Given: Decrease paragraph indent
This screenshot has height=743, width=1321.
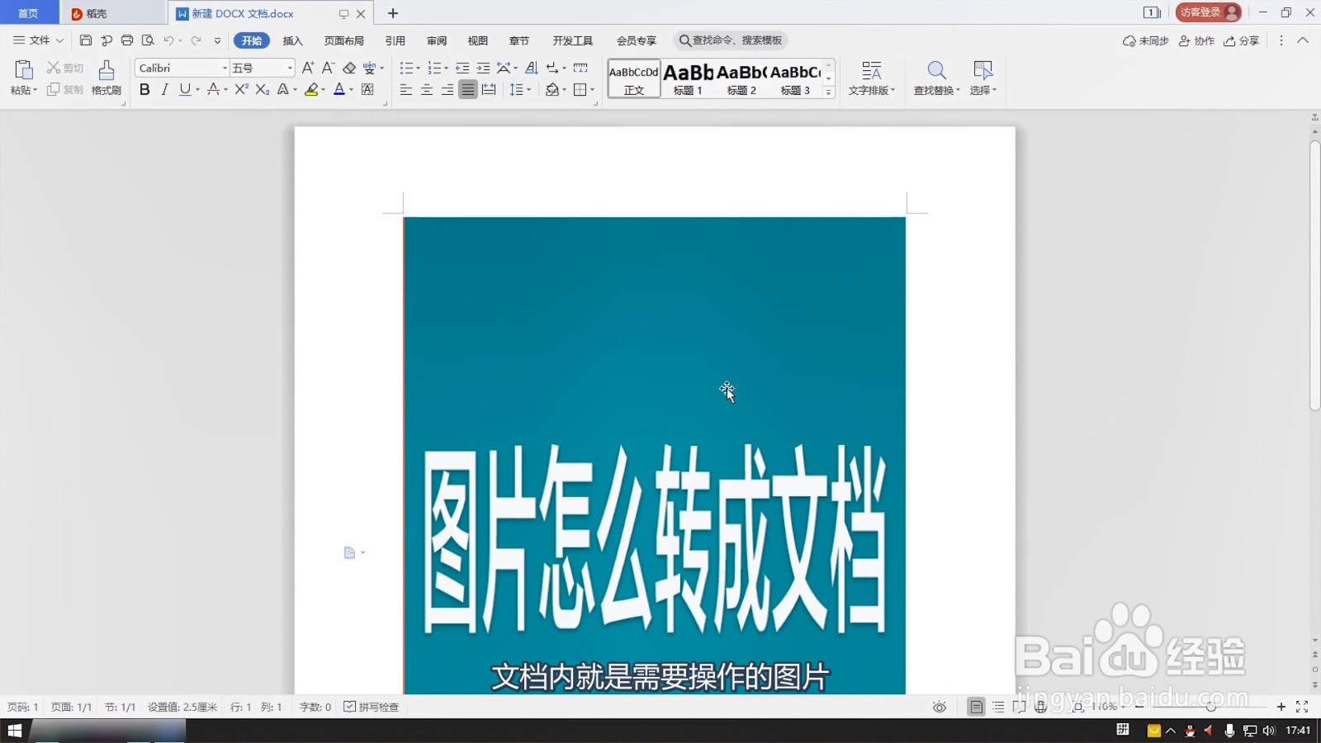Looking at the screenshot, I should 462,68.
